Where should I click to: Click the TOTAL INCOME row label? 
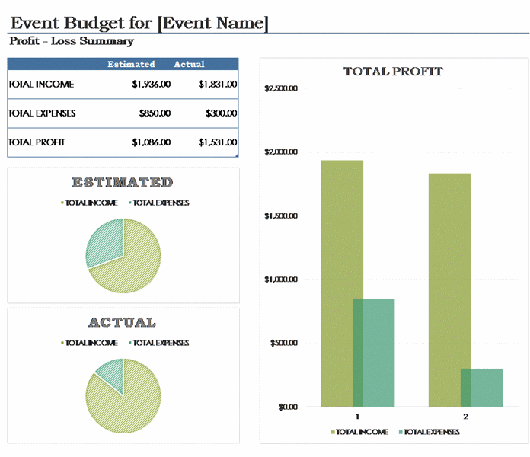31,85
